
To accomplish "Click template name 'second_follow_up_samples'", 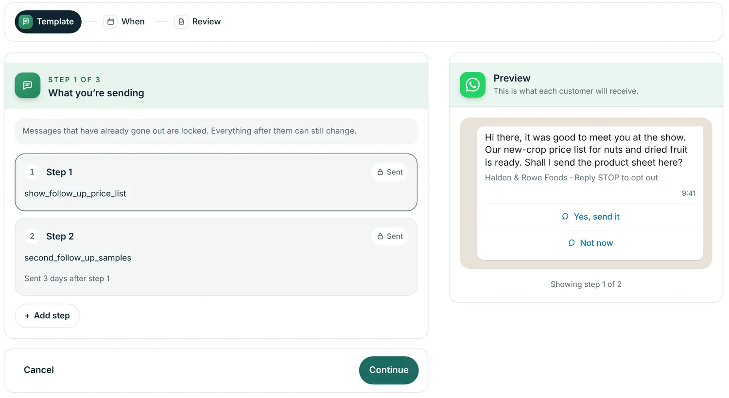I will click(78, 258).
